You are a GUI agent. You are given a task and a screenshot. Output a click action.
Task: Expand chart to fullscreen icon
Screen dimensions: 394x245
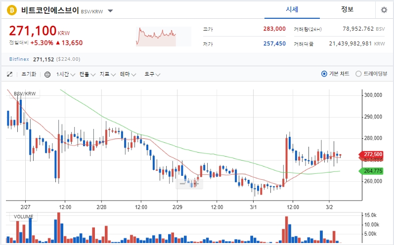point(9,74)
